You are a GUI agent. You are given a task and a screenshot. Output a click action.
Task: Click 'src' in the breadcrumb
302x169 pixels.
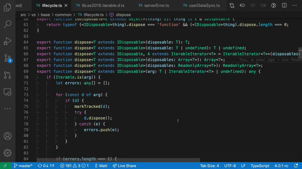[x=23, y=15]
